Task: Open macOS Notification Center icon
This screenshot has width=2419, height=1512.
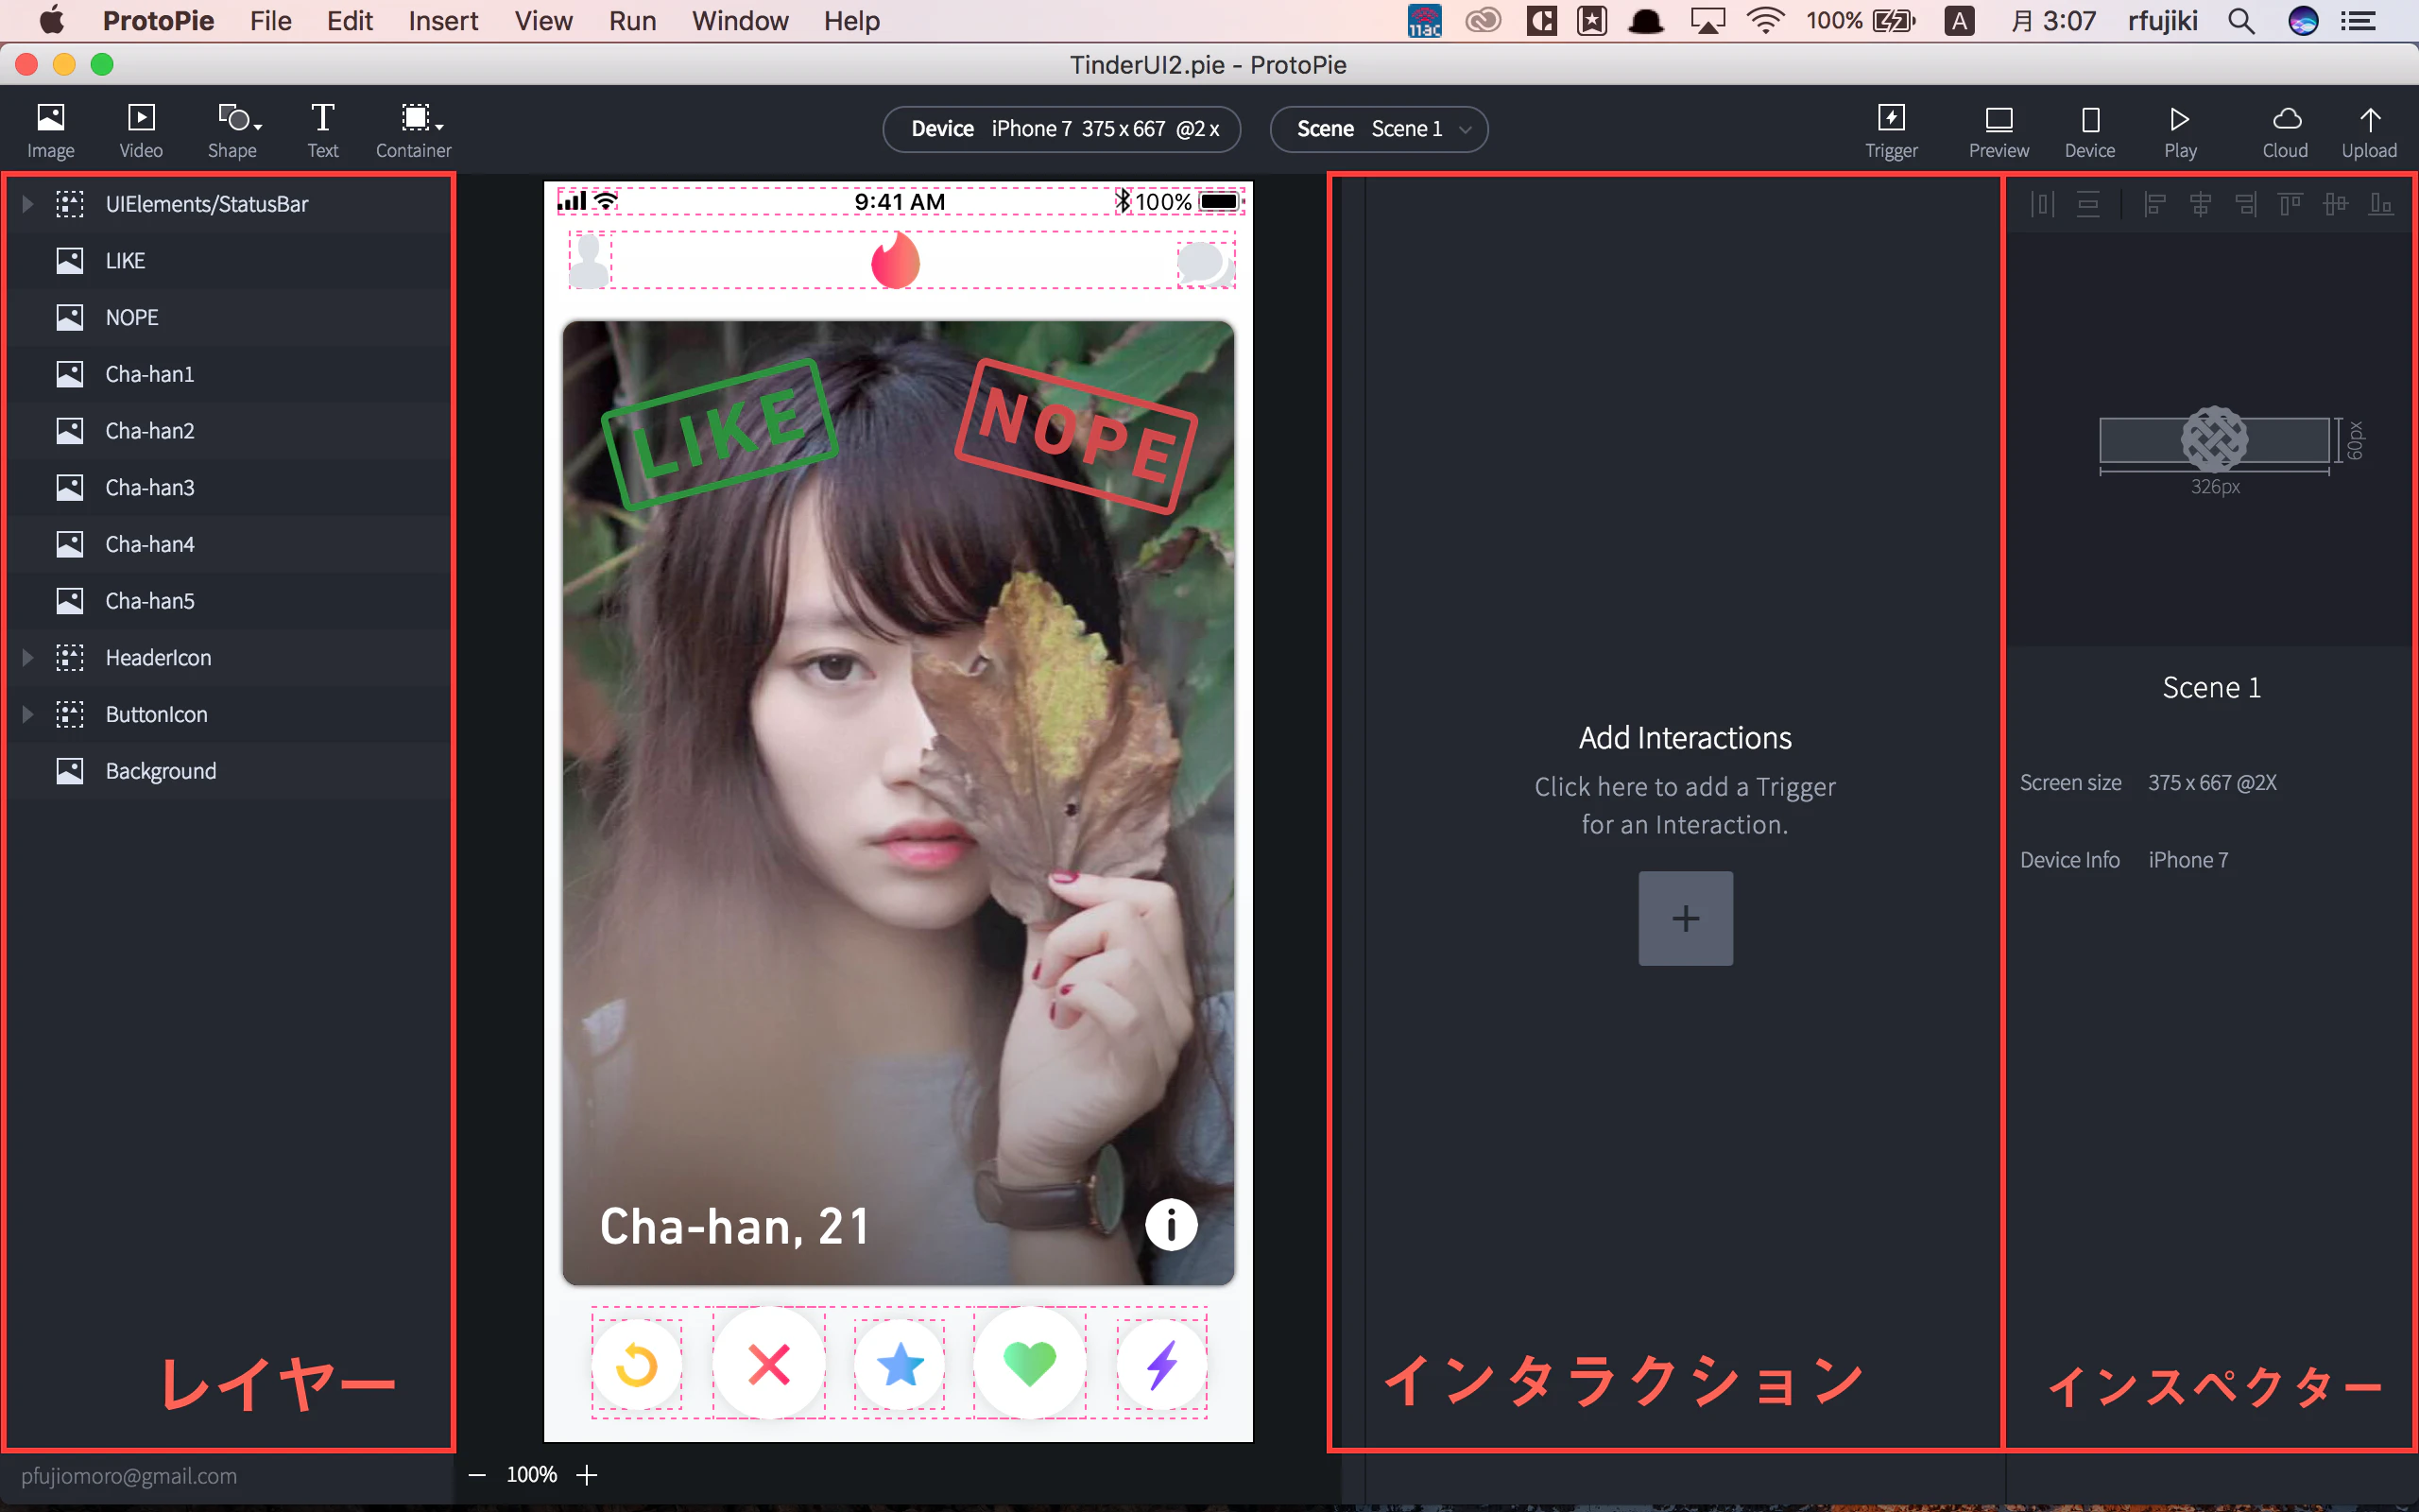Action: click(2359, 21)
